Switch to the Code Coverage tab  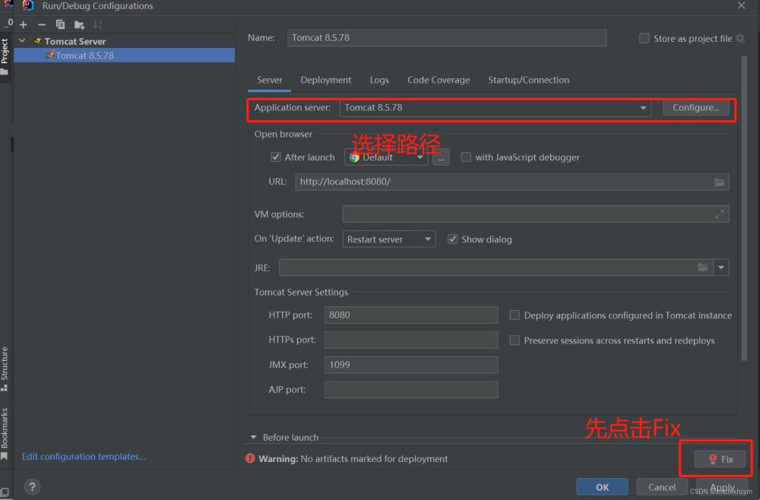(439, 80)
